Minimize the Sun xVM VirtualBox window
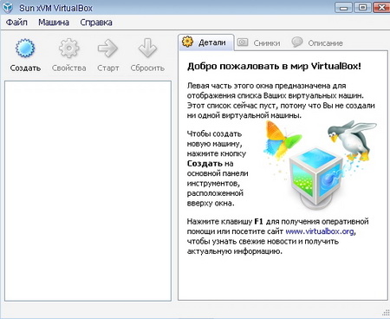Image resolution: width=390 pixels, height=319 pixels. click(x=343, y=8)
